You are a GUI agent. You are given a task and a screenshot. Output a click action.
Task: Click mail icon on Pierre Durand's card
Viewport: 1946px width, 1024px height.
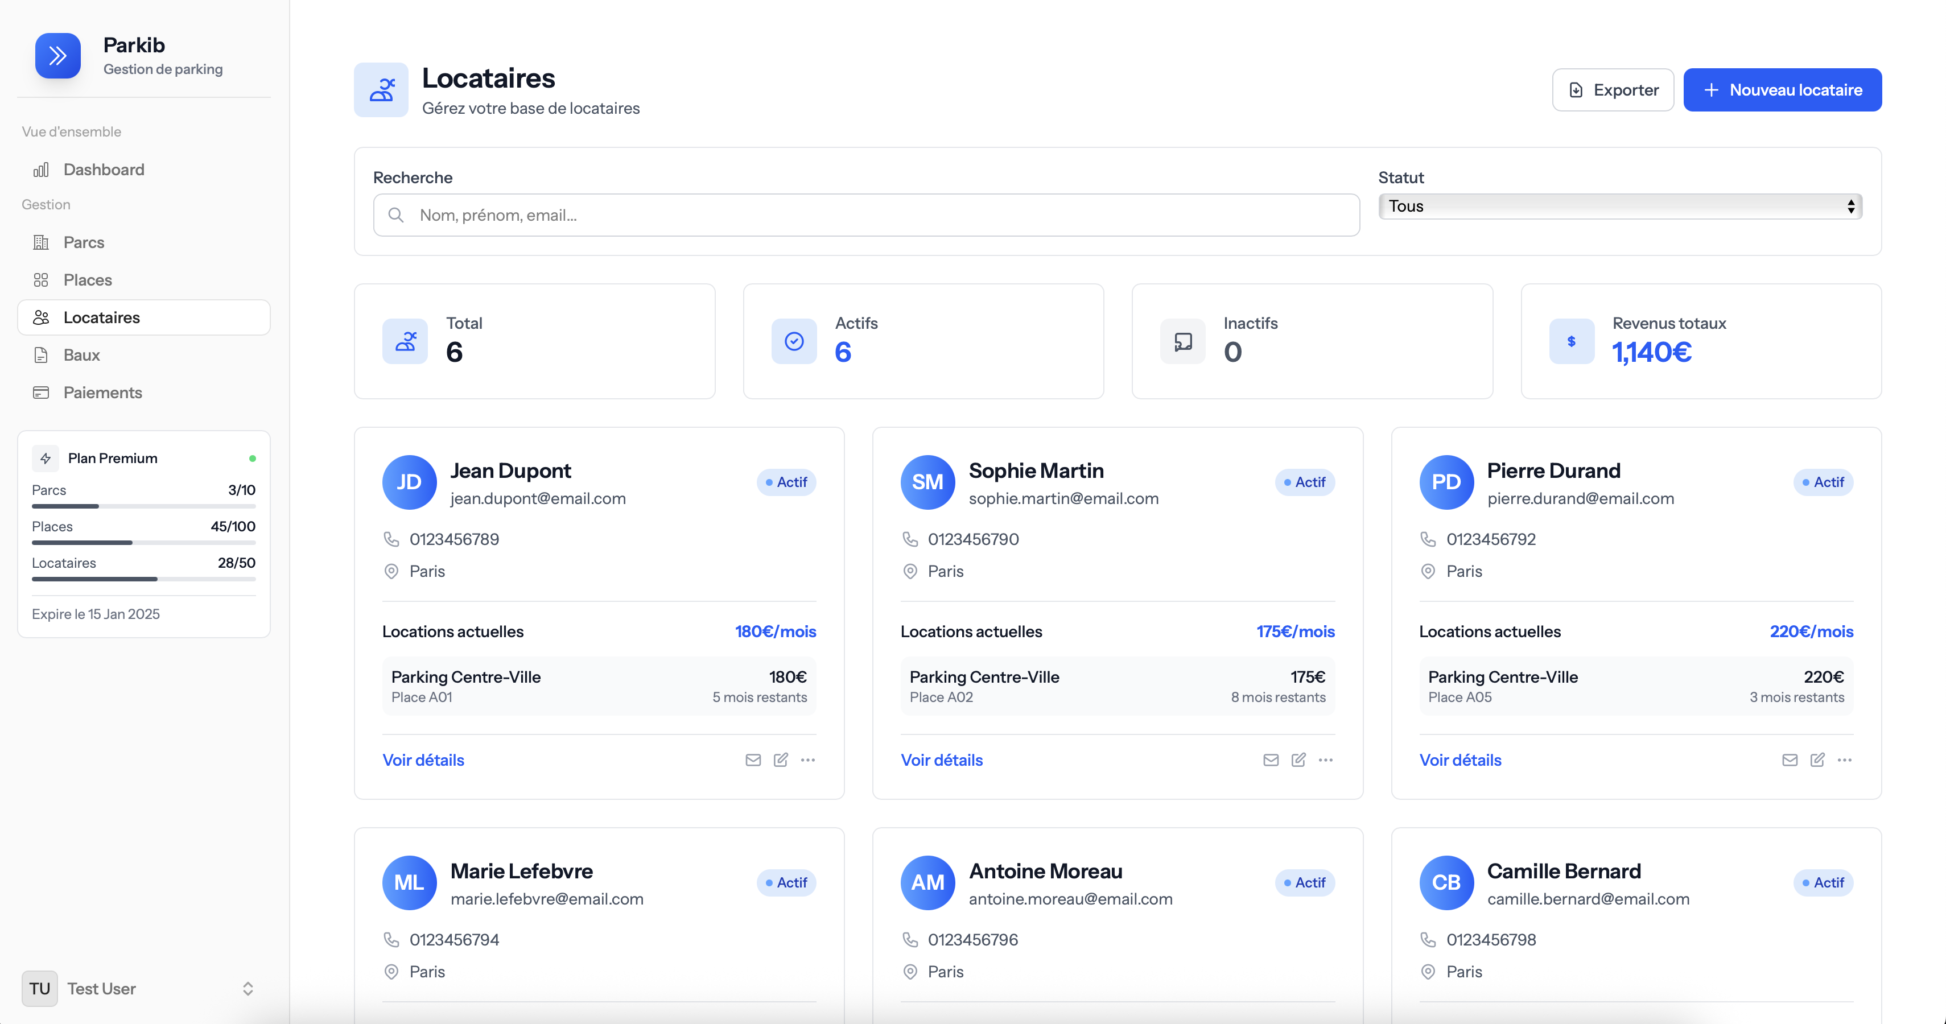point(1789,759)
